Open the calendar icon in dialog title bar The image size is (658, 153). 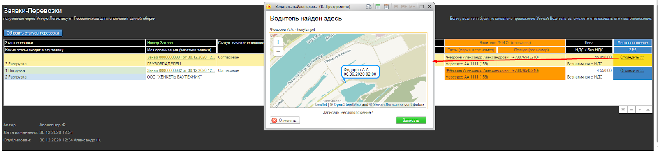pos(386,7)
